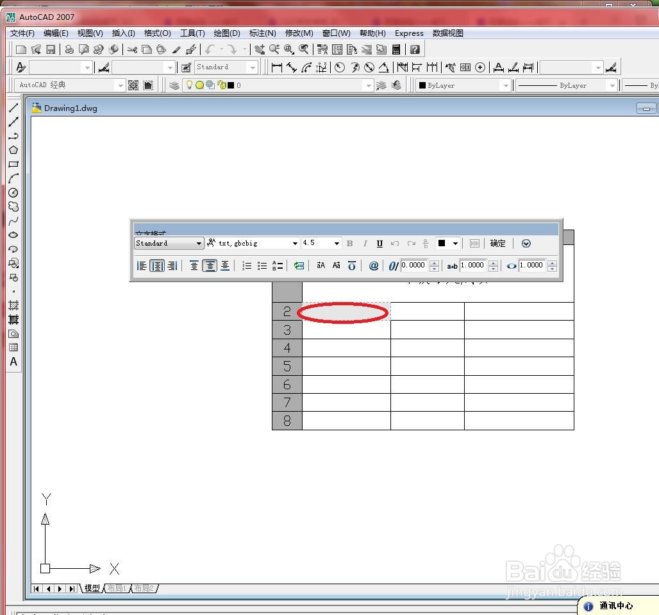Select the Spline draw tool
This screenshot has height=615, width=659.
tap(13, 221)
